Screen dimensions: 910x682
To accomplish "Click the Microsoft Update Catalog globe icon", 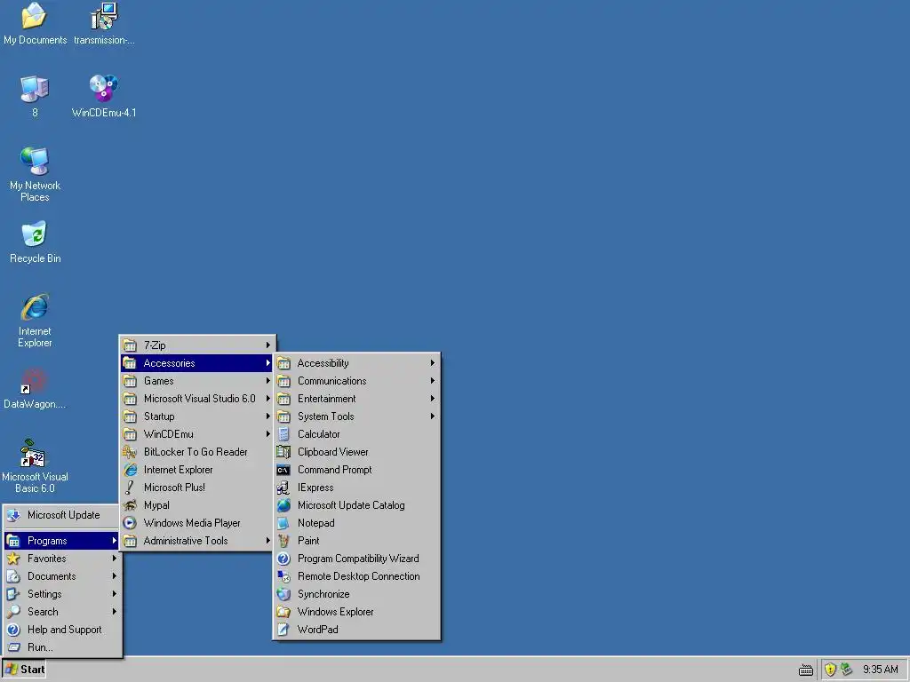I will [283, 505].
